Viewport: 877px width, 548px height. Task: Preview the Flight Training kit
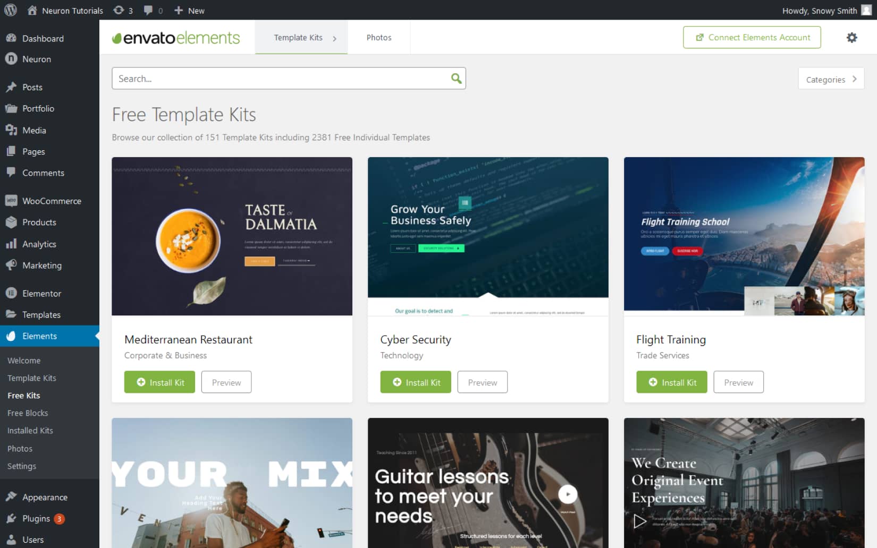[x=738, y=382]
